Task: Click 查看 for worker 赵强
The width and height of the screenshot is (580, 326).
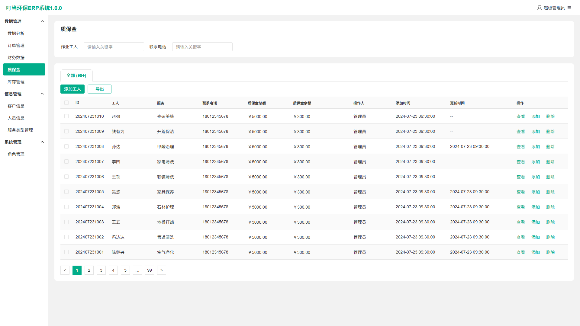Action: pyautogui.click(x=521, y=117)
